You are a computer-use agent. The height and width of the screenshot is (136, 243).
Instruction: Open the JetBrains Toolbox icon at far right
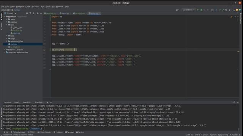[x=240, y=10]
